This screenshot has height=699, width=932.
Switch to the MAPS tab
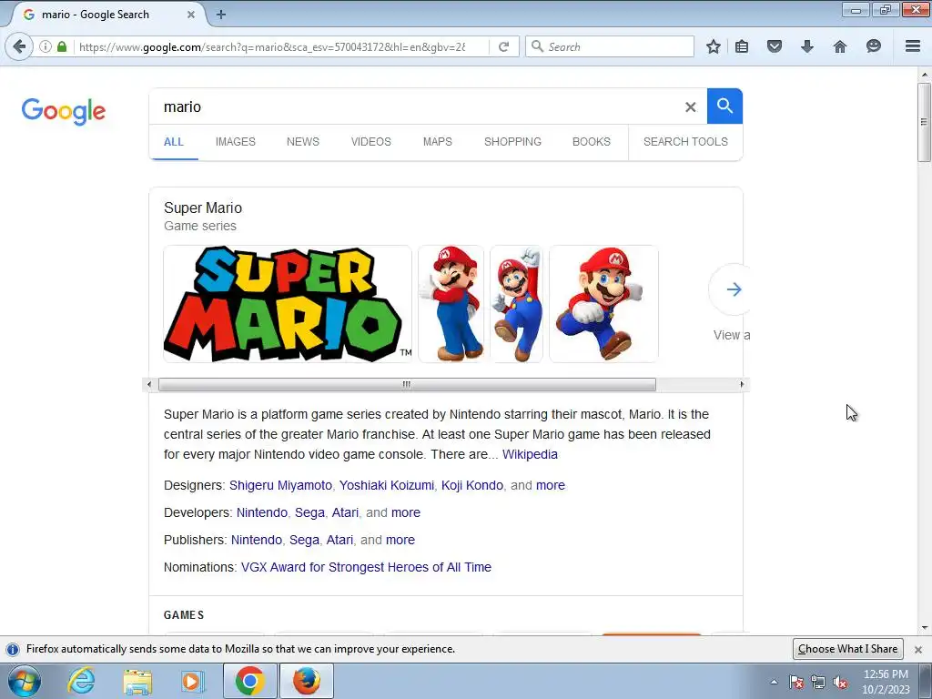point(438,141)
